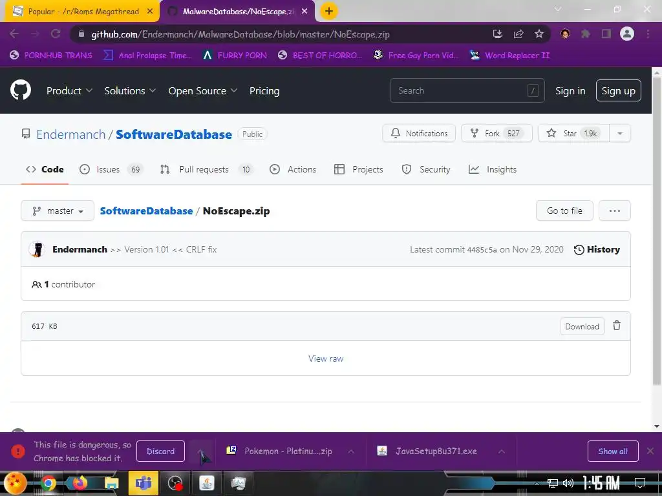Expand the Open Source menu

(202, 90)
